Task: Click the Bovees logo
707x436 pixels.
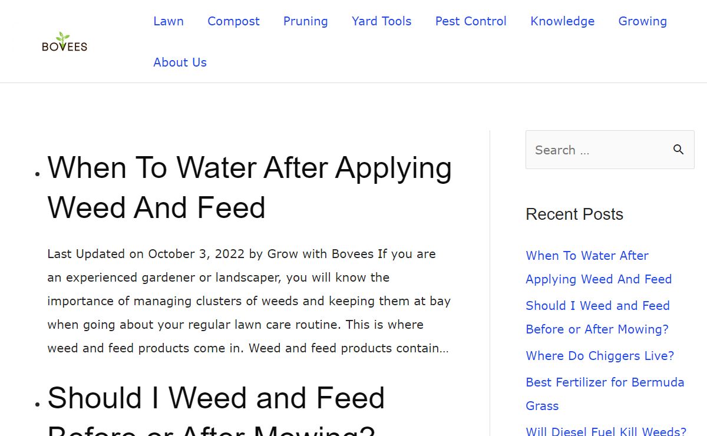Action: pyautogui.click(x=65, y=41)
